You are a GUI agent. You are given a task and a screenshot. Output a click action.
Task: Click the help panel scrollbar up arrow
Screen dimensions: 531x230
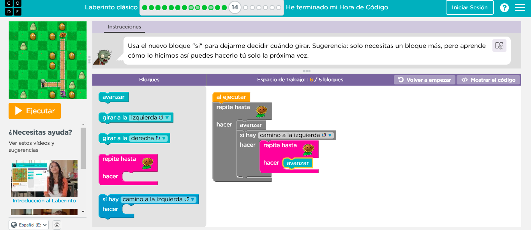83,125
